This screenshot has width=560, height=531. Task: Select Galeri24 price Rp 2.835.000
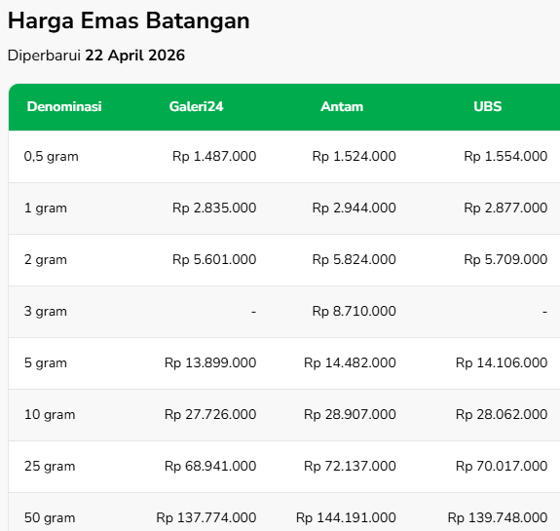click(x=214, y=208)
